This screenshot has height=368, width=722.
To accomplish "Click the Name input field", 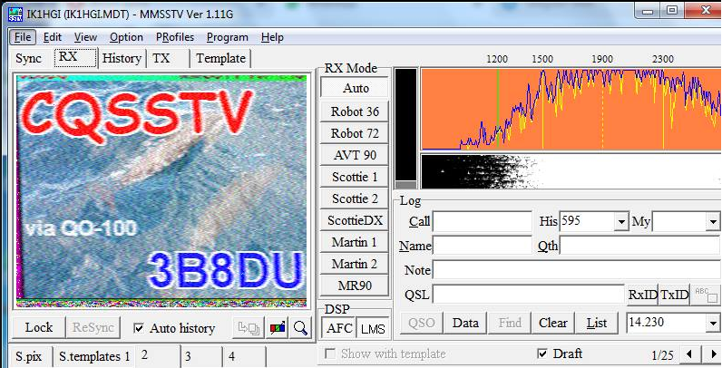I will (483, 246).
